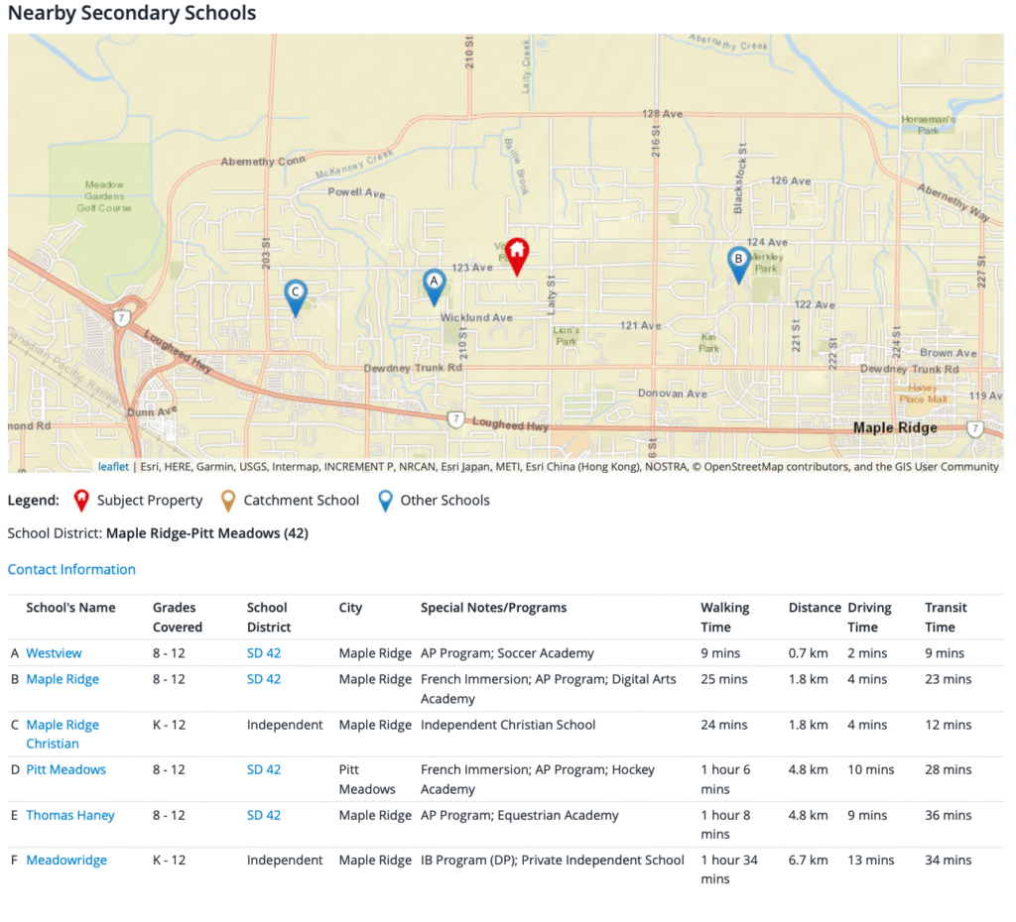The width and height of the screenshot is (1016, 922).
Task: Click the Maple Ridge city label on map
Action: pos(895,428)
